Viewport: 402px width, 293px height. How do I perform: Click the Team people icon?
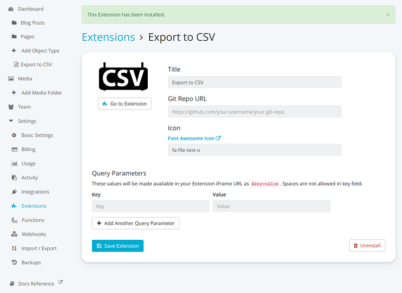(11, 107)
